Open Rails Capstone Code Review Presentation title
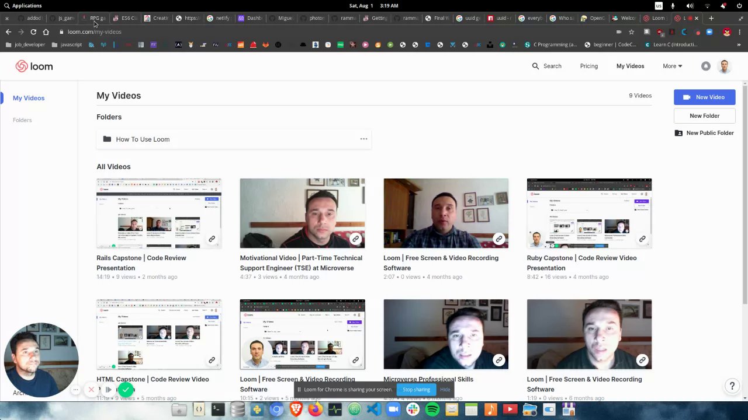748x420 pixels. point(141,263)
